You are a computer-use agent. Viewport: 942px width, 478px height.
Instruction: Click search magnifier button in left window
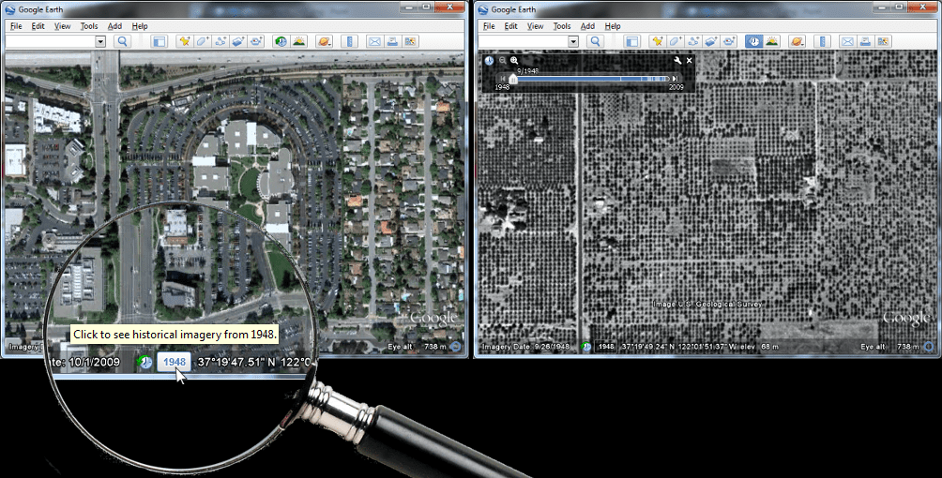[x=123, y=41]
